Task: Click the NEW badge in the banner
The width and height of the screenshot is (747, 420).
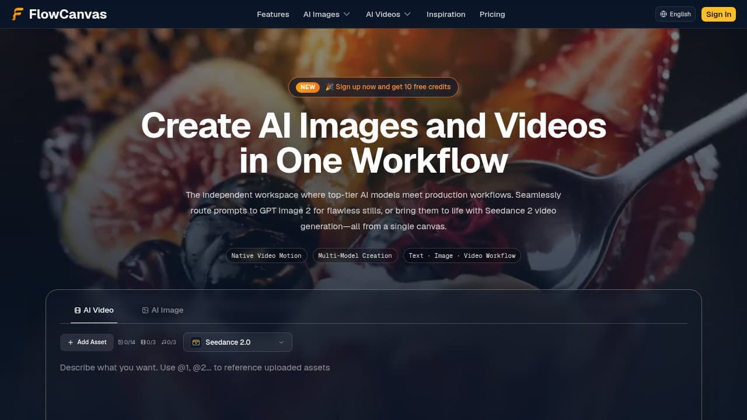Action: [308, 87]
